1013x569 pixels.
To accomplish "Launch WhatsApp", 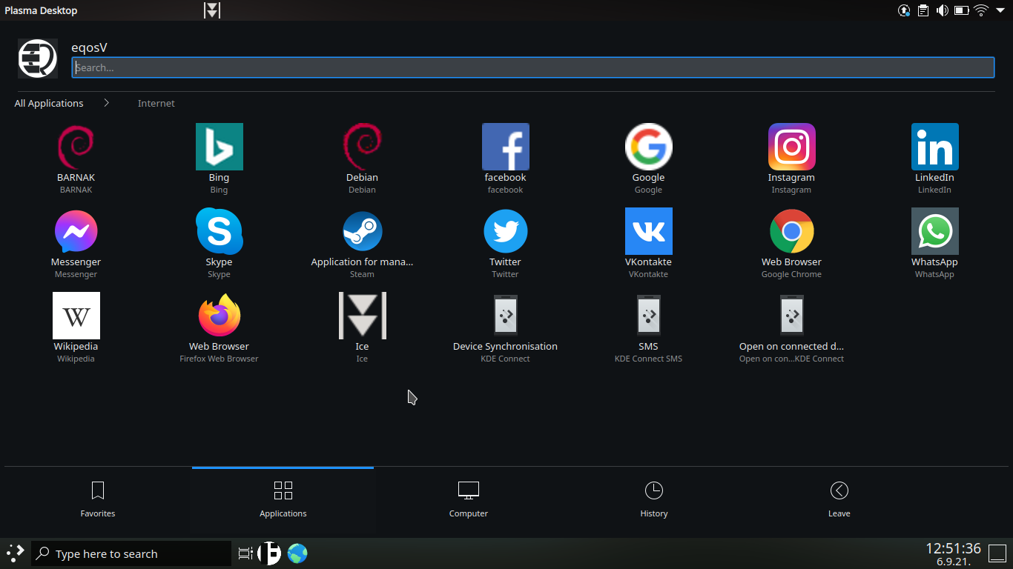I will 934,243.
